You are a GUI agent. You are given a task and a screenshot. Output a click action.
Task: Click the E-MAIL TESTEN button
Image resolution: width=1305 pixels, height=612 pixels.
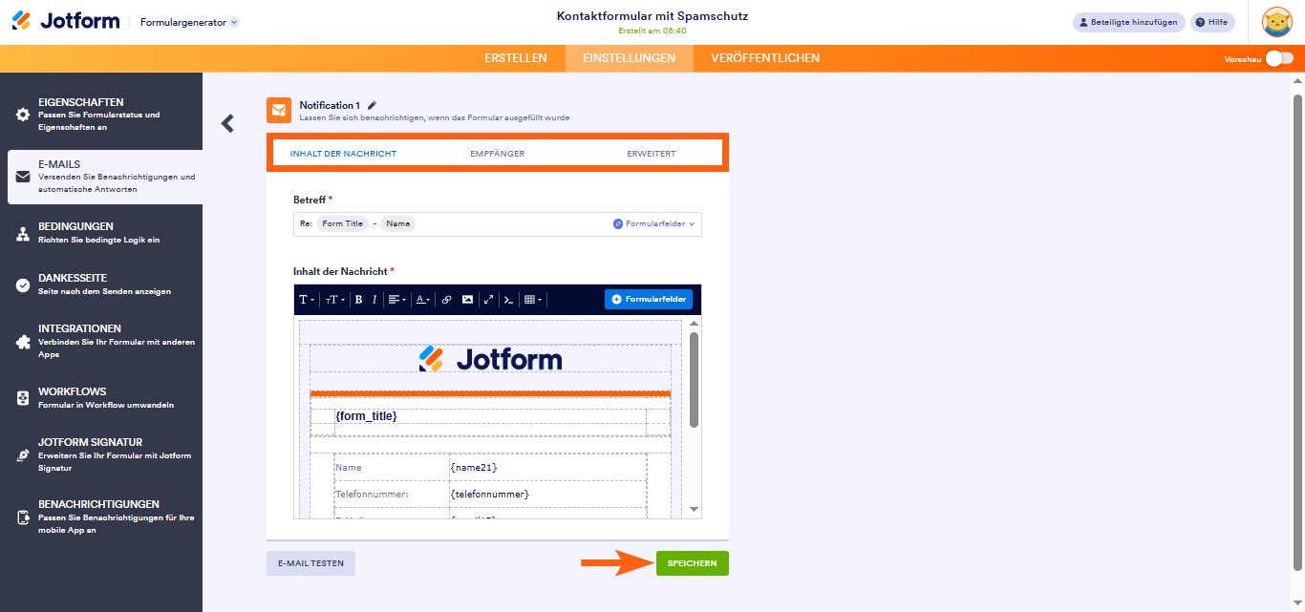(x=310, y=563)
